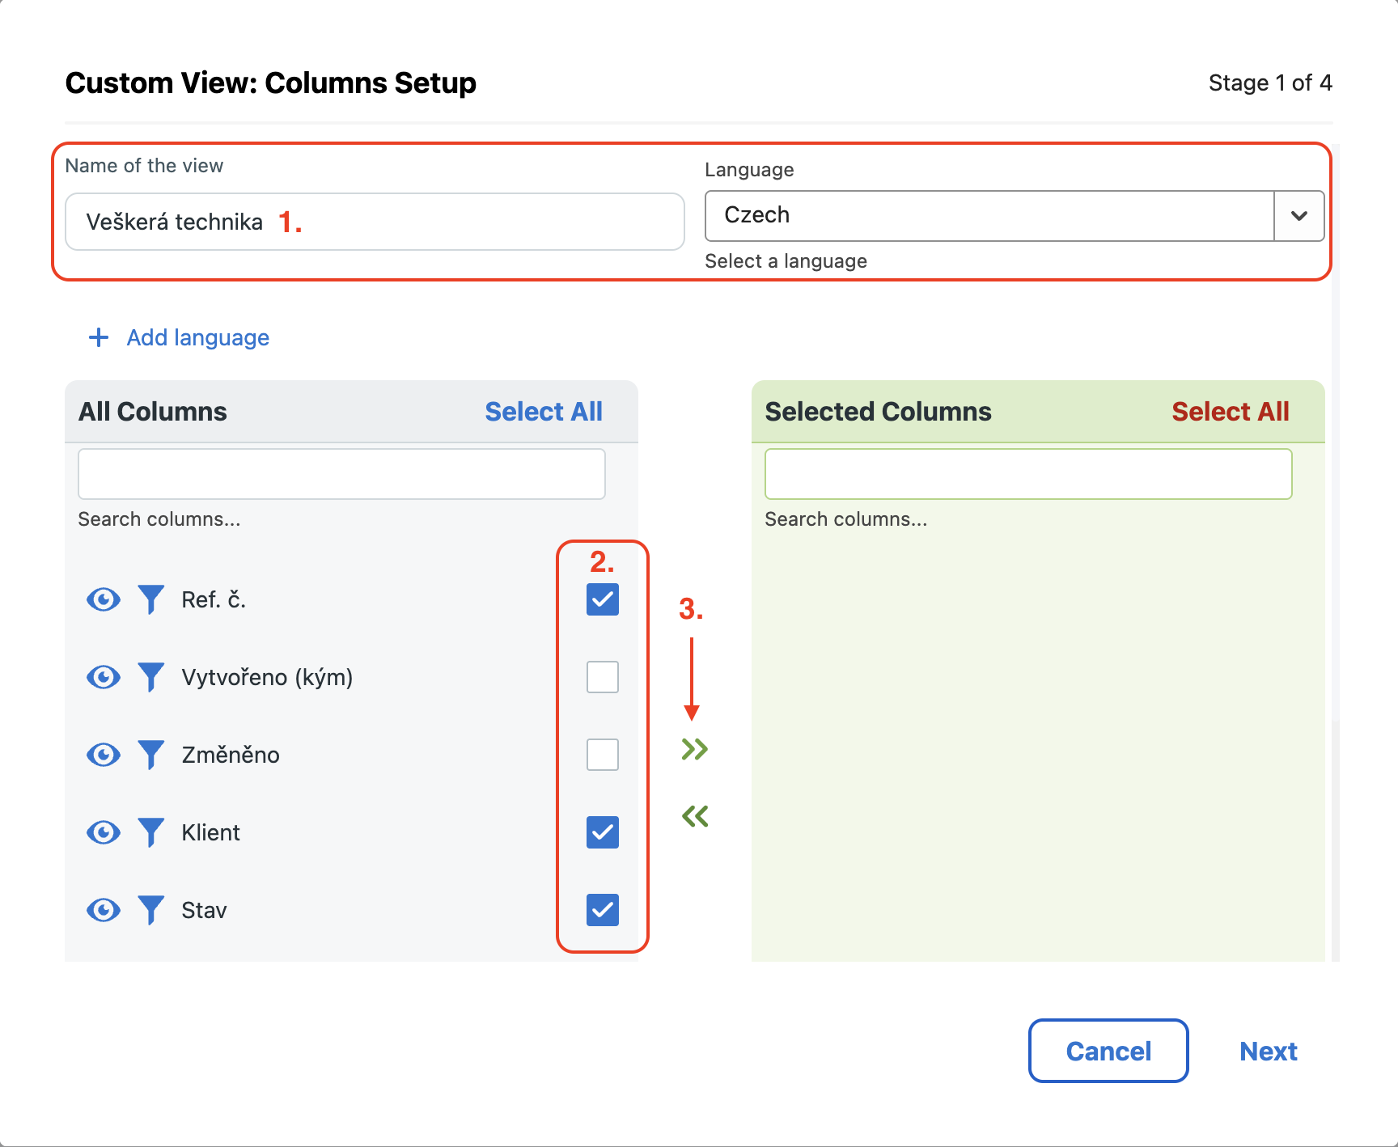Open the Language dropdown arrow

1298,216
